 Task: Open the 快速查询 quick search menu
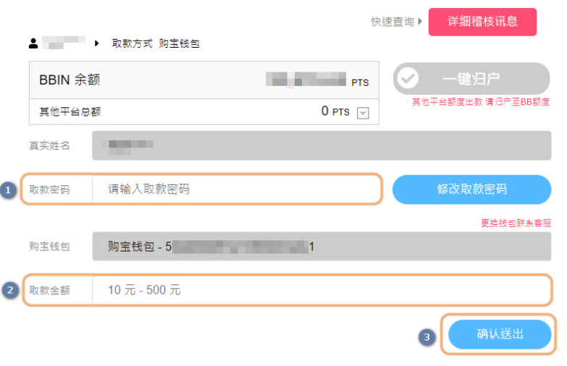[392, 22]
